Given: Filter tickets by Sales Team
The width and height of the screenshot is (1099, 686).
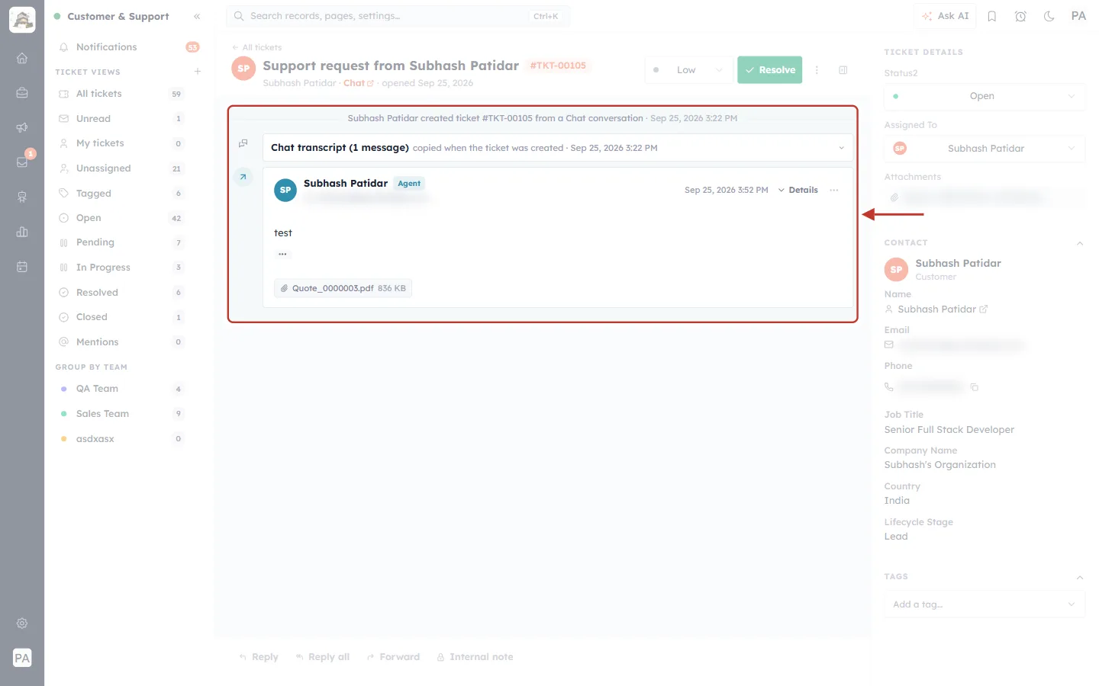Looking at the screenshot, I should click(x=121, y=414).
